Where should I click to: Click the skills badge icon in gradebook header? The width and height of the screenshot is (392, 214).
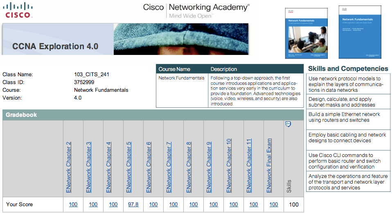click(x=288, y=124)
